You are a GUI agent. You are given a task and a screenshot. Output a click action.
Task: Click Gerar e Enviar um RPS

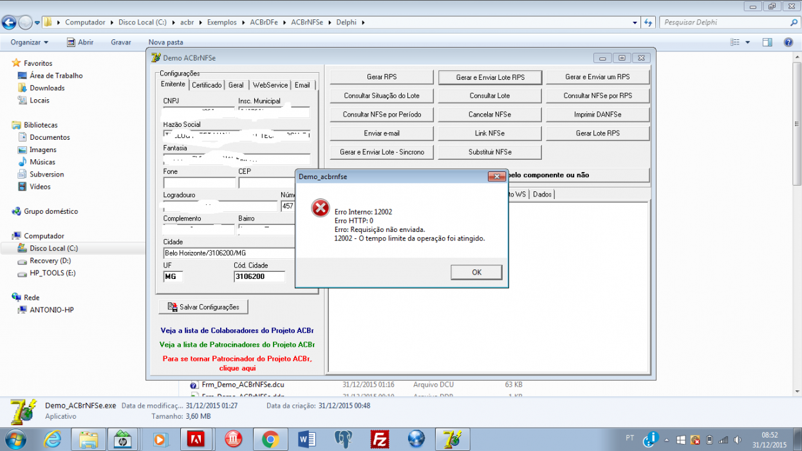(597, 77)
